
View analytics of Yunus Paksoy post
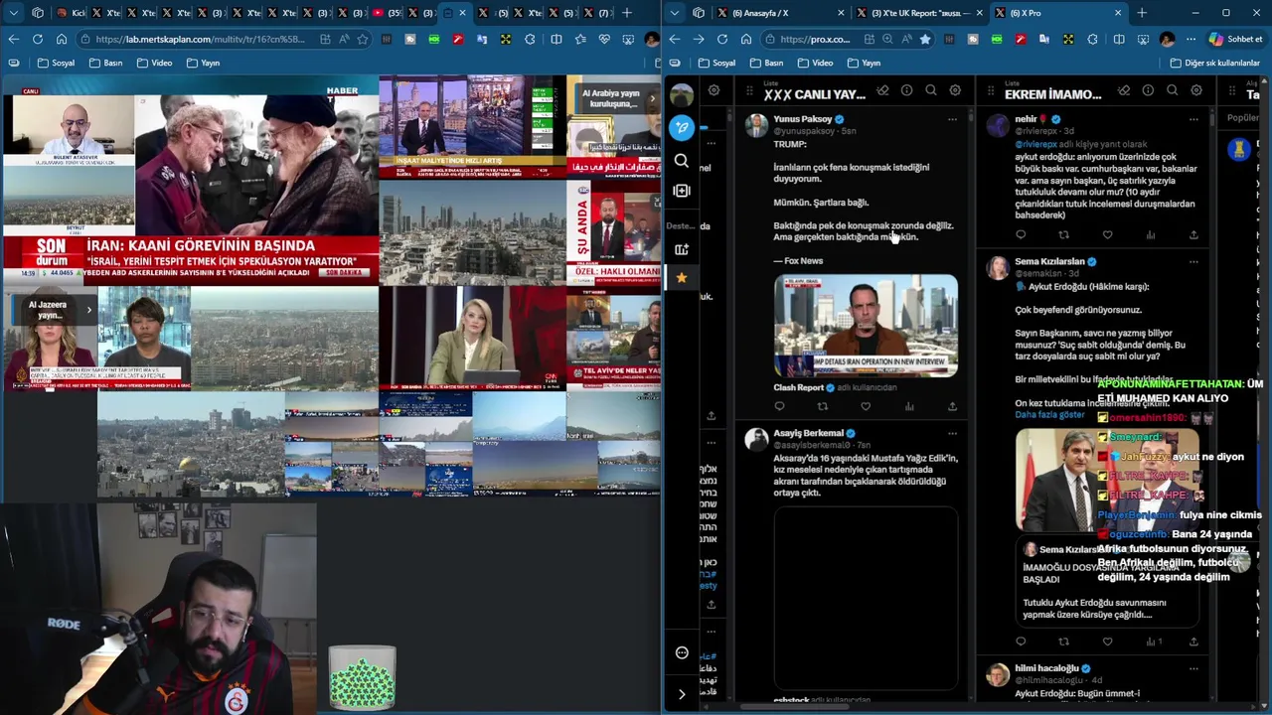909,406
